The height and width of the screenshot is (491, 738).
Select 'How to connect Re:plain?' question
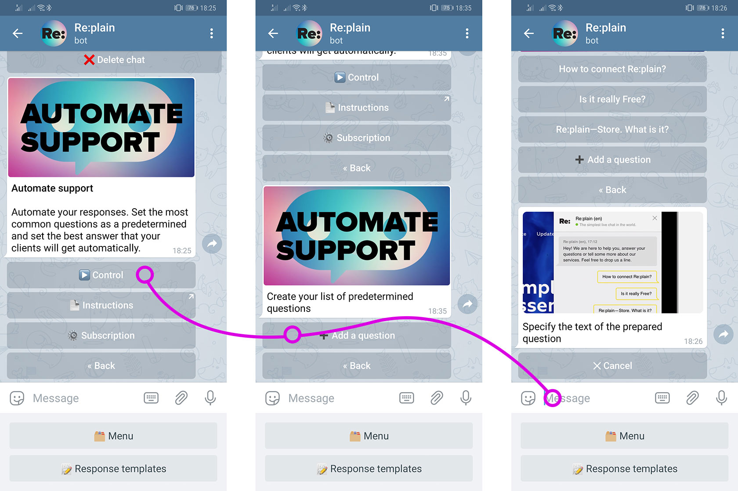(612, 69)
